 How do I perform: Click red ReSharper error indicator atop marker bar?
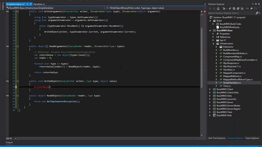pos(205,11)
